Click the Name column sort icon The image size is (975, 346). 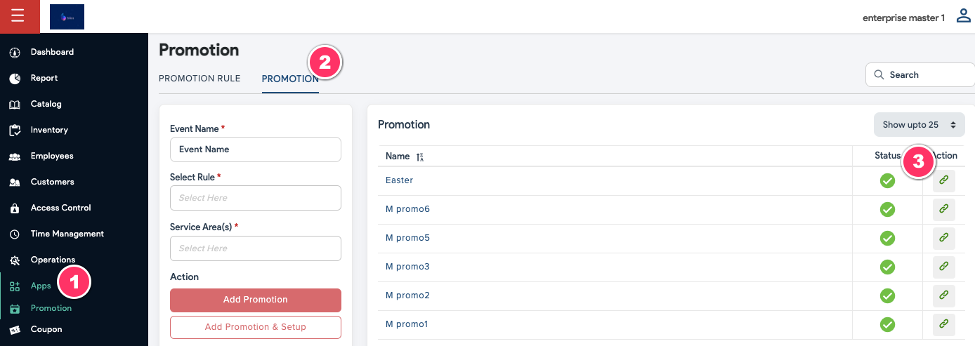pos(420,157)
